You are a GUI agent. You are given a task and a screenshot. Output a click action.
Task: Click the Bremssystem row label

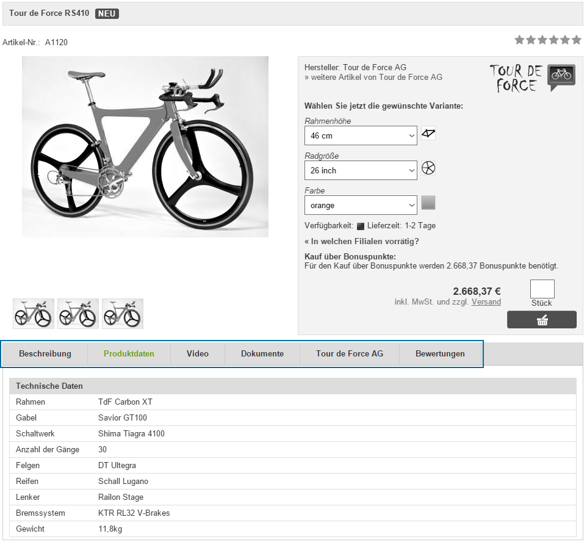coord(40,513)
